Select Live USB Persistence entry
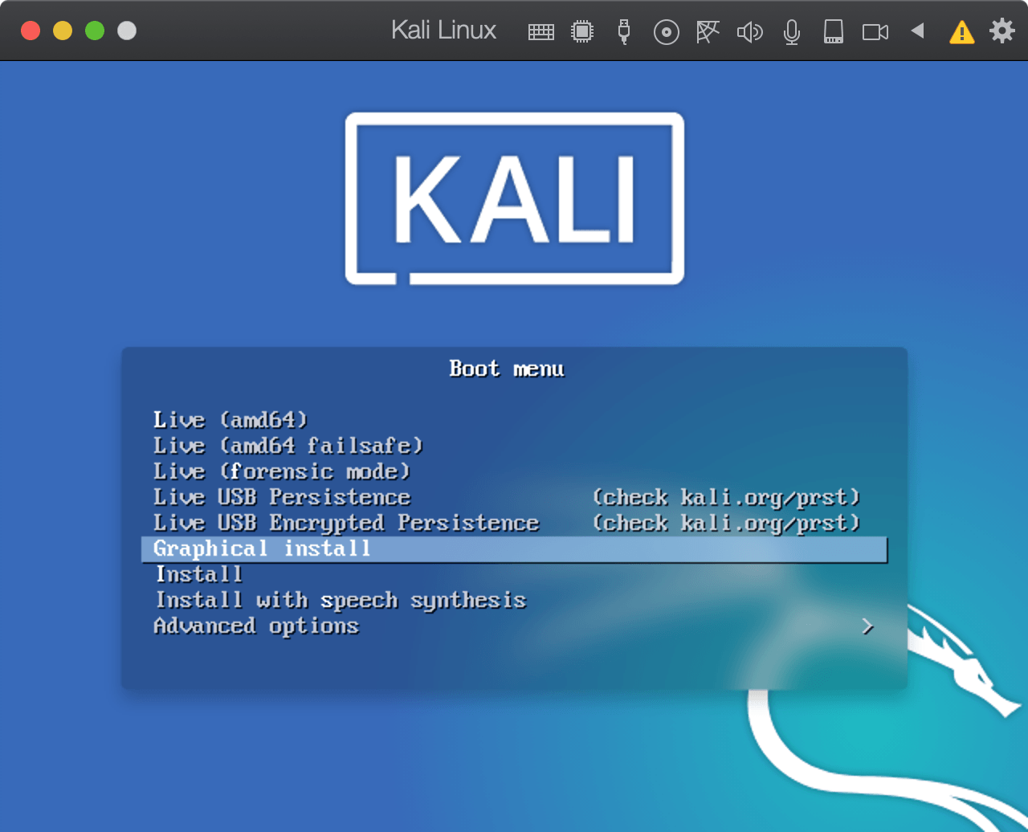The width and height of the screenshot is (1028, 832). 514,497
